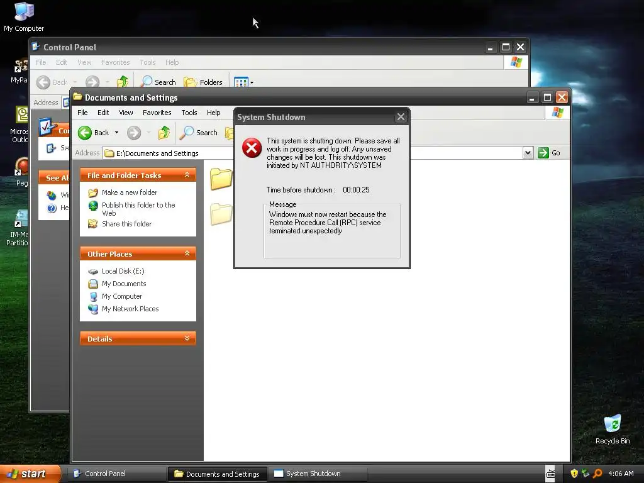
Task: Open My Documents in Other Places
Action: point(124,284)
